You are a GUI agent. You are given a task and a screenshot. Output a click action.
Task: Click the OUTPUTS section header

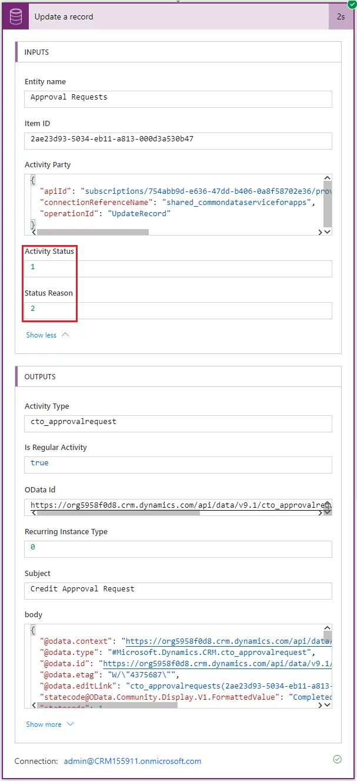click(x=178, y=377)
